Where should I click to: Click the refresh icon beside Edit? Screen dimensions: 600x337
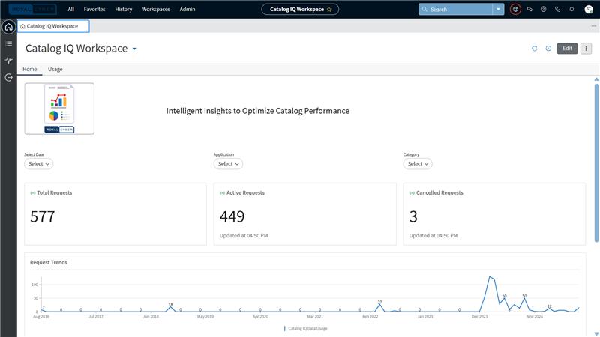(535, 49)
